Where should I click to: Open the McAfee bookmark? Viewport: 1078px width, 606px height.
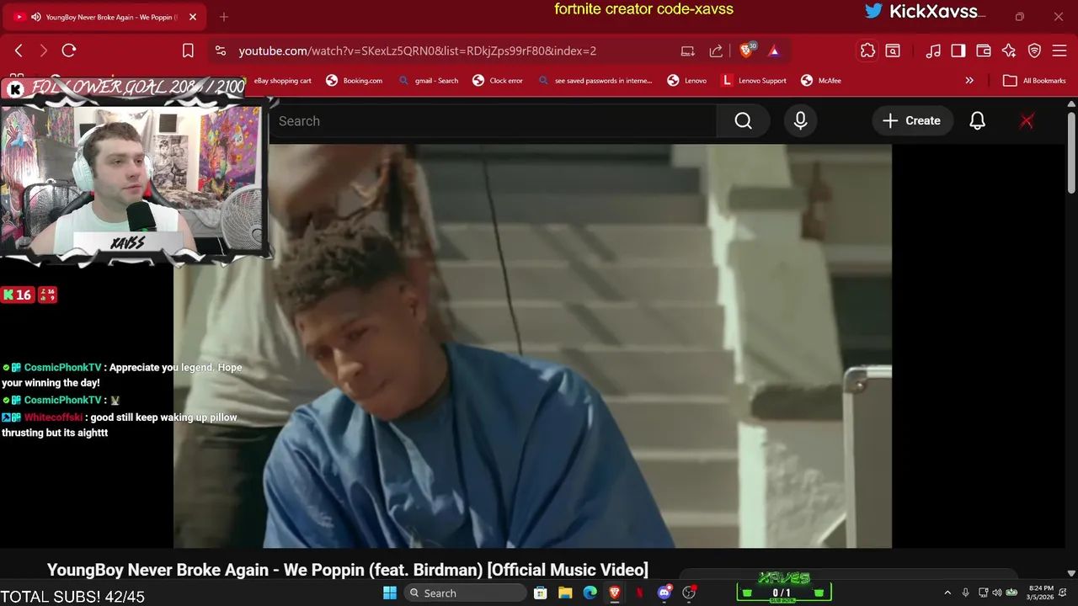pos(821,81)
